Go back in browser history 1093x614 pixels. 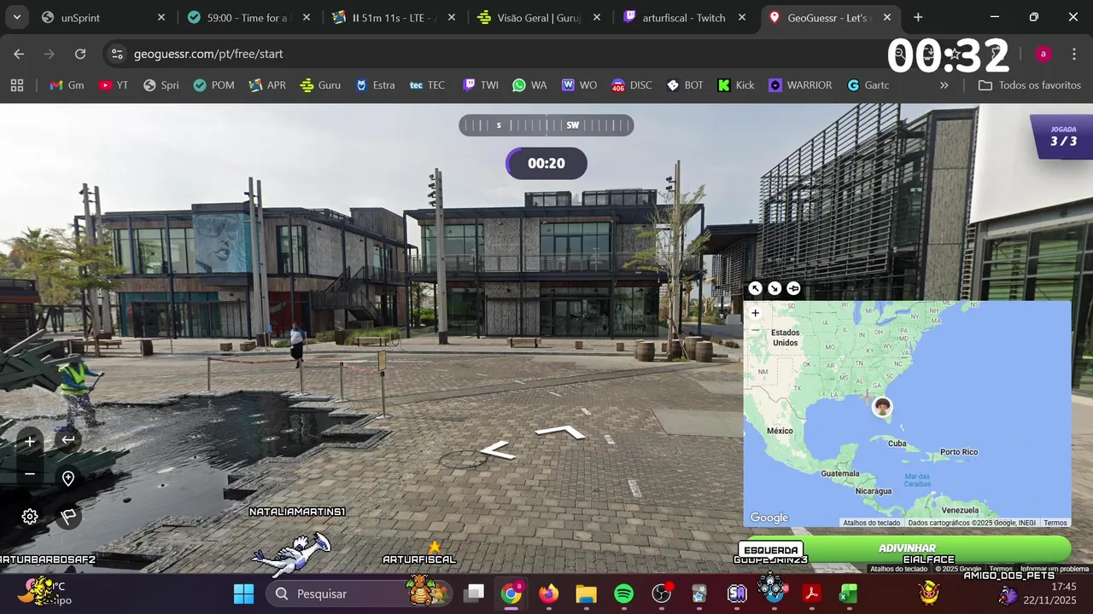coord(19,54)
